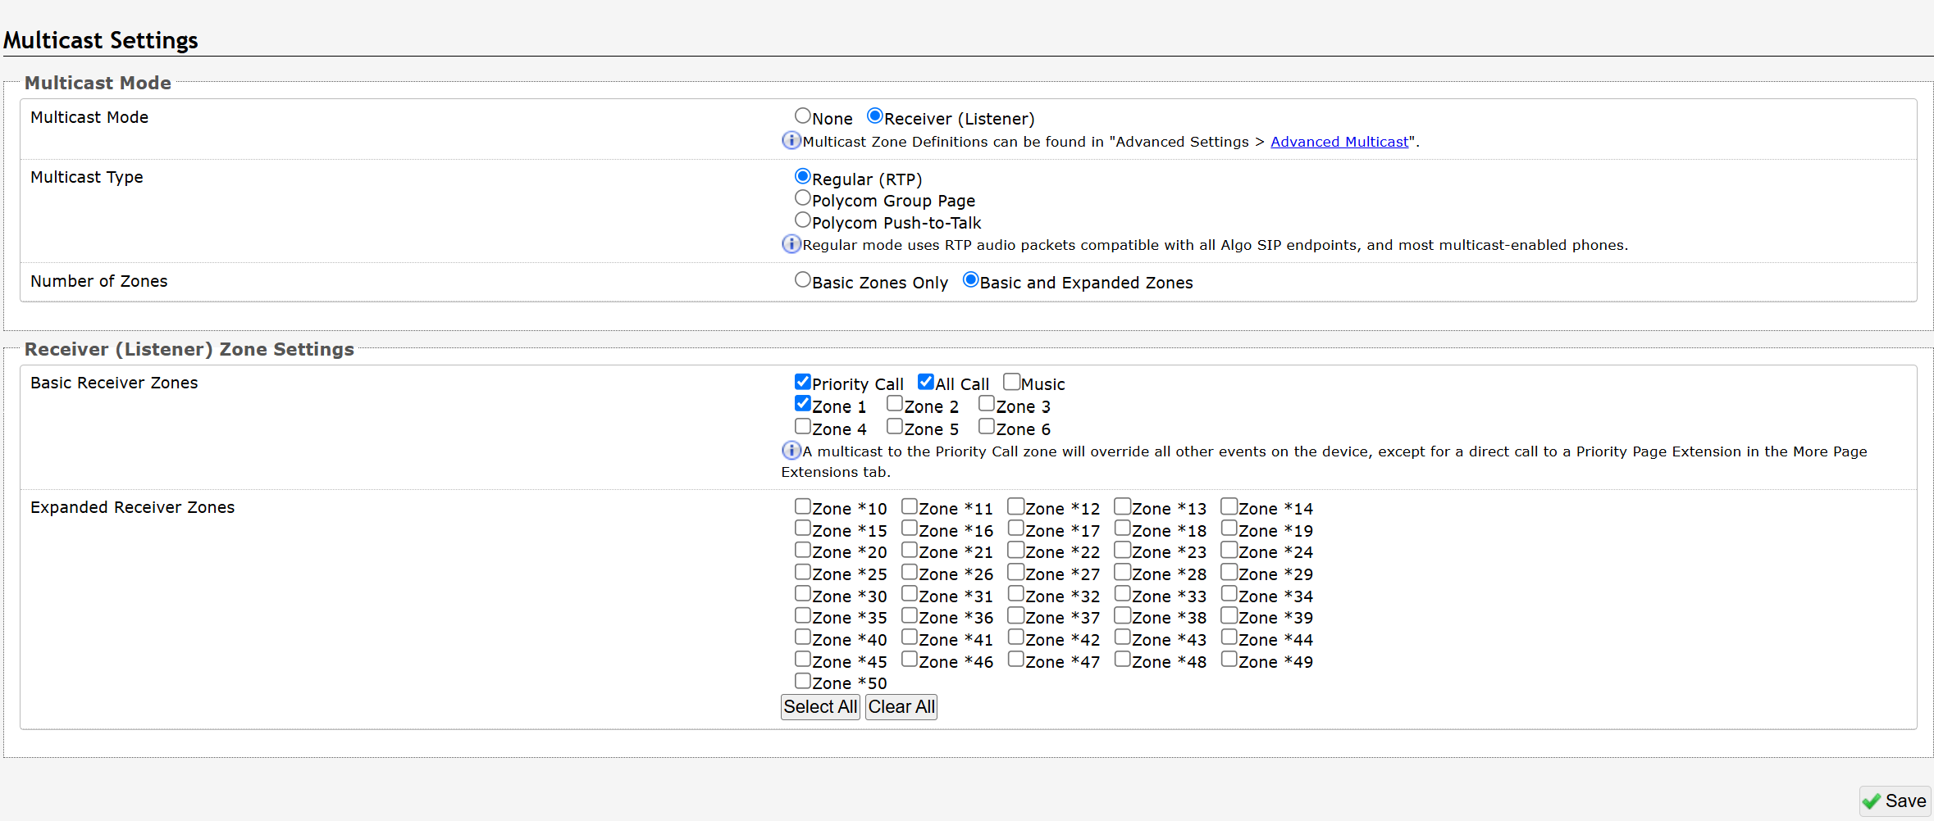
Task: Save the multicast settings
Action: pos(1895,801)
